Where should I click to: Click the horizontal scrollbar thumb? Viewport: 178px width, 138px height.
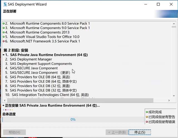(80, 100)
